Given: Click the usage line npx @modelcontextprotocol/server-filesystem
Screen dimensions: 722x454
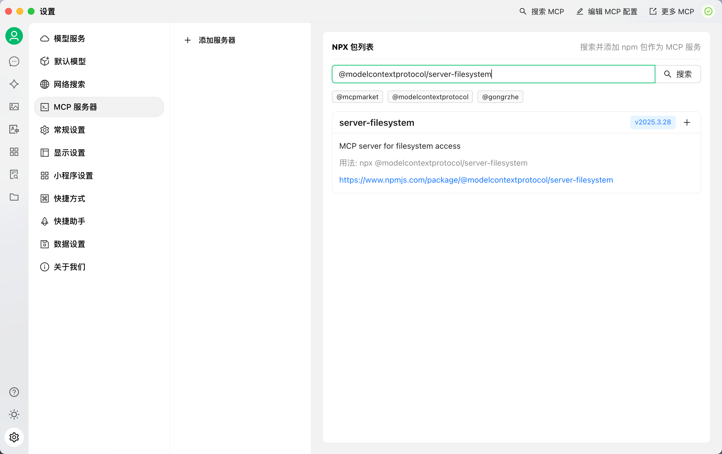Looking at the screenshot, I should (433, 163).
